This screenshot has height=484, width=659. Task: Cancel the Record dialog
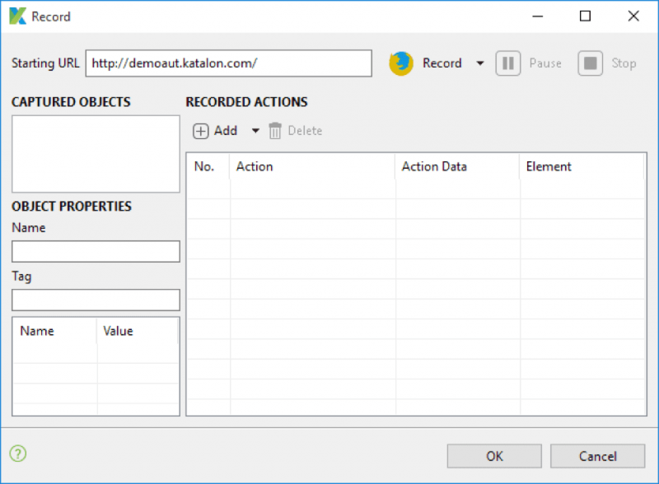(x=597, y=456)
